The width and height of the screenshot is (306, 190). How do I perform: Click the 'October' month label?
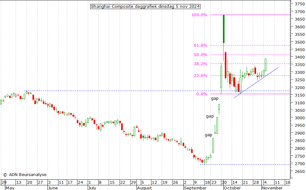[x=232, y=188]
